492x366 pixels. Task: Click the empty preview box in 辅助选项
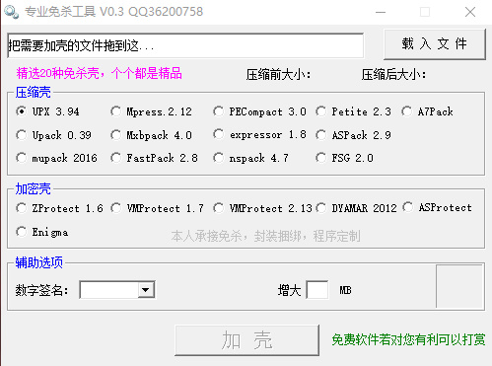click(460, 286)
